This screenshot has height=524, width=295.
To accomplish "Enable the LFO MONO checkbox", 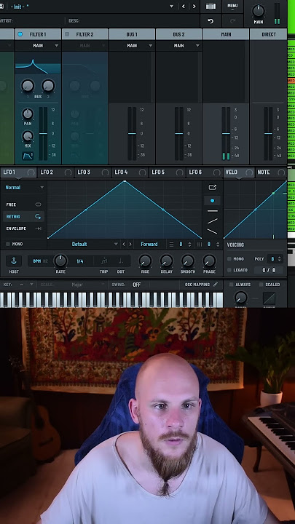I will (8, 244).
